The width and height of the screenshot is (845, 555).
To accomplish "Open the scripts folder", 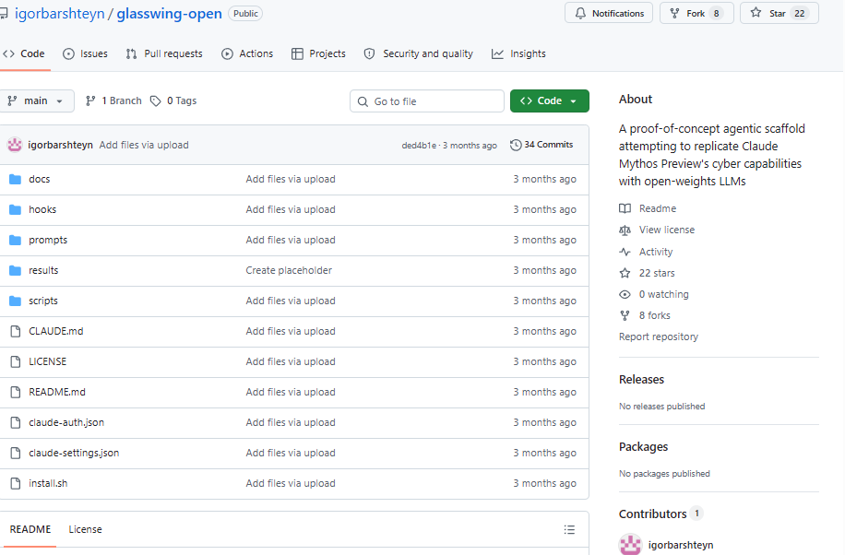I will [x=43, y=301].
